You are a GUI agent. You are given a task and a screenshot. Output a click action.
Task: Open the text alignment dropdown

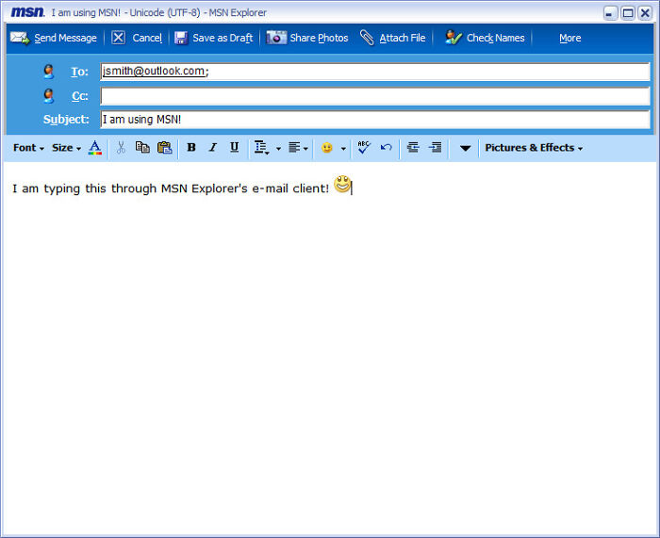299,148
